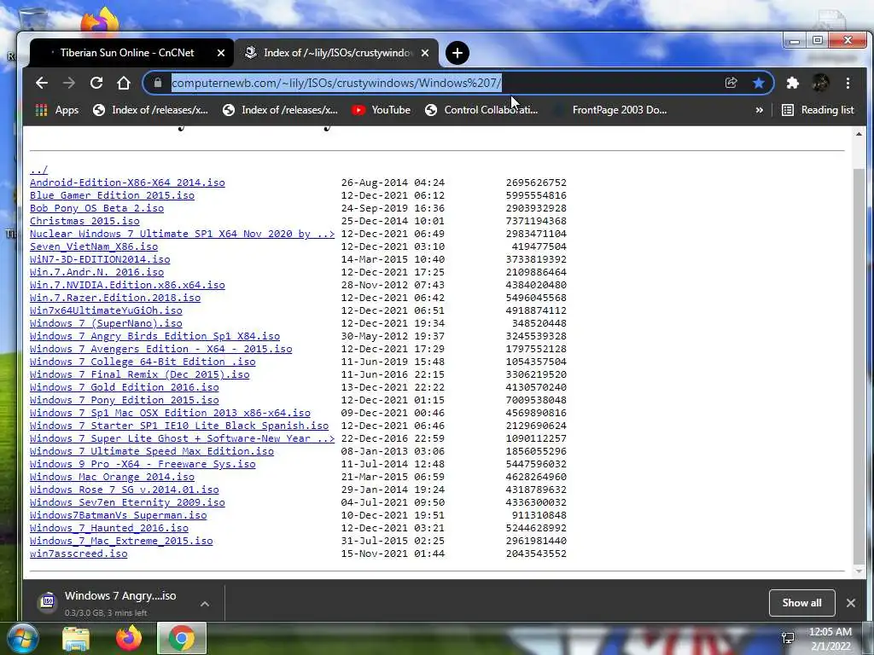Reload the page with the refresh icon
Screen dimensions: 874x655
pyautogui.click(x=96, y=83)
